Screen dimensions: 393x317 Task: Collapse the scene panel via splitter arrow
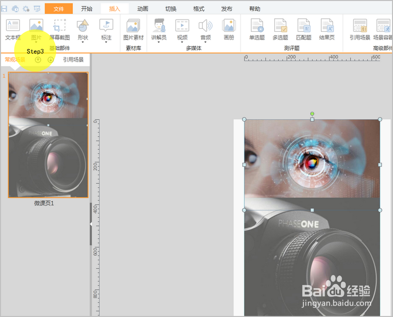pos(91,224)
